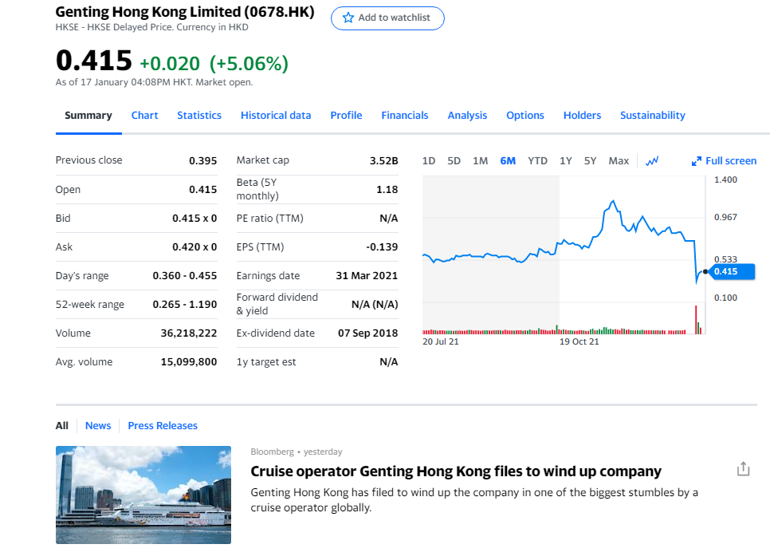Open the Statistics tab
Screen dimensions: 770x560
tap(199, 115)
